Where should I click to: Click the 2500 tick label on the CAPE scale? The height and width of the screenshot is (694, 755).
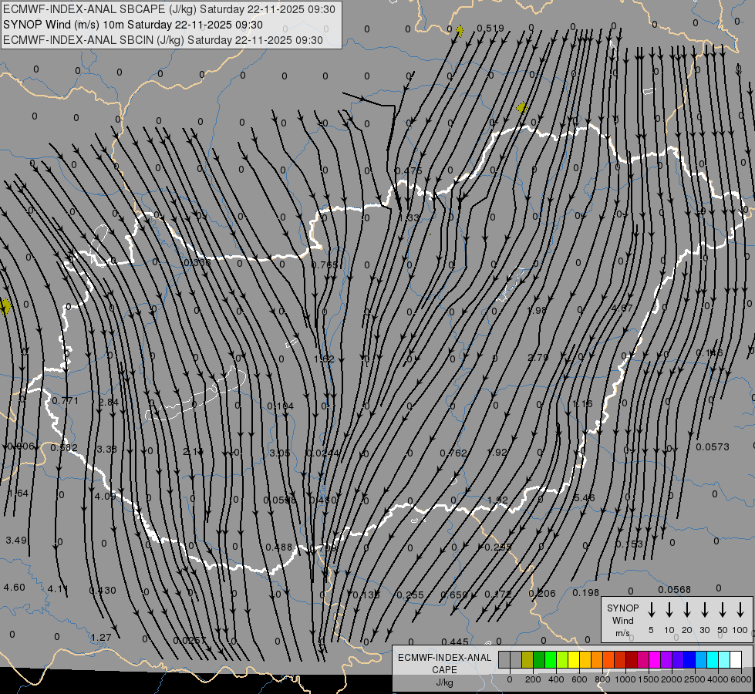click(695, 679)
